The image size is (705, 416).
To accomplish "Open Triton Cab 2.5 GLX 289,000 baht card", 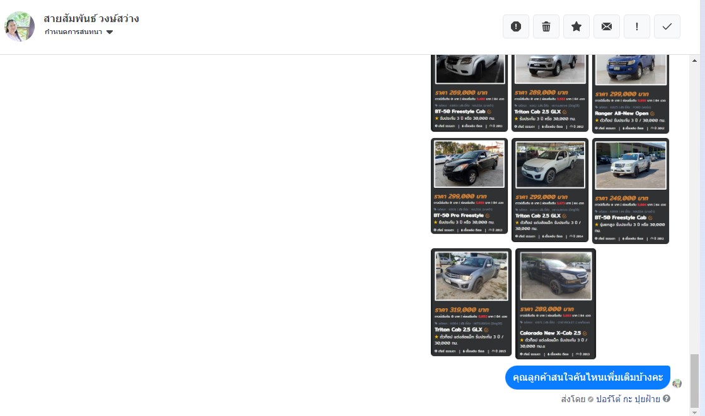I will 549,93.
